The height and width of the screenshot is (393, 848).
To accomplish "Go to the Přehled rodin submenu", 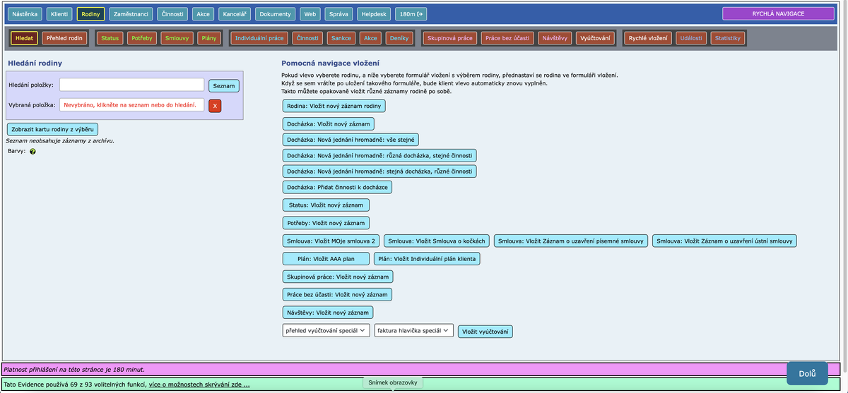I will pyautogui.click(x=65, y=38).
